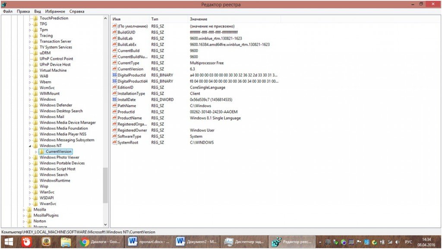Click the string icon beside ProductName

tap(114, 118)
